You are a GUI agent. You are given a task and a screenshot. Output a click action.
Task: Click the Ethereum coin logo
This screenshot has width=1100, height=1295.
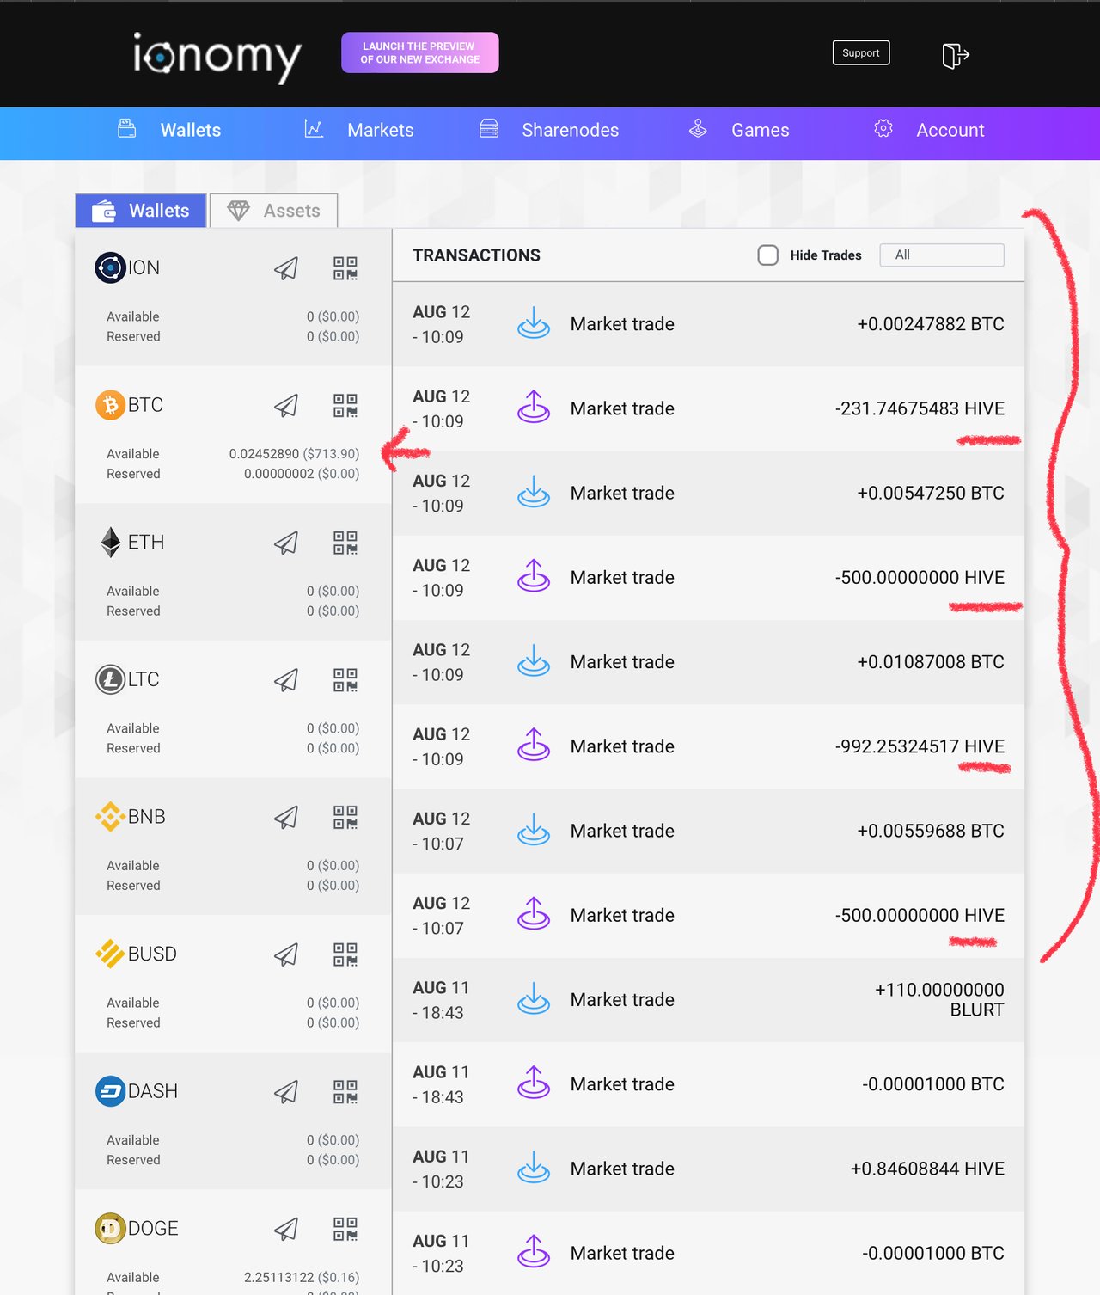tap(110, 542)
